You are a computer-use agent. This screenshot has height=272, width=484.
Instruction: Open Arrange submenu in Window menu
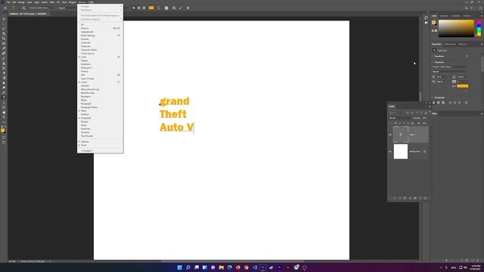[x=100, y=6]
